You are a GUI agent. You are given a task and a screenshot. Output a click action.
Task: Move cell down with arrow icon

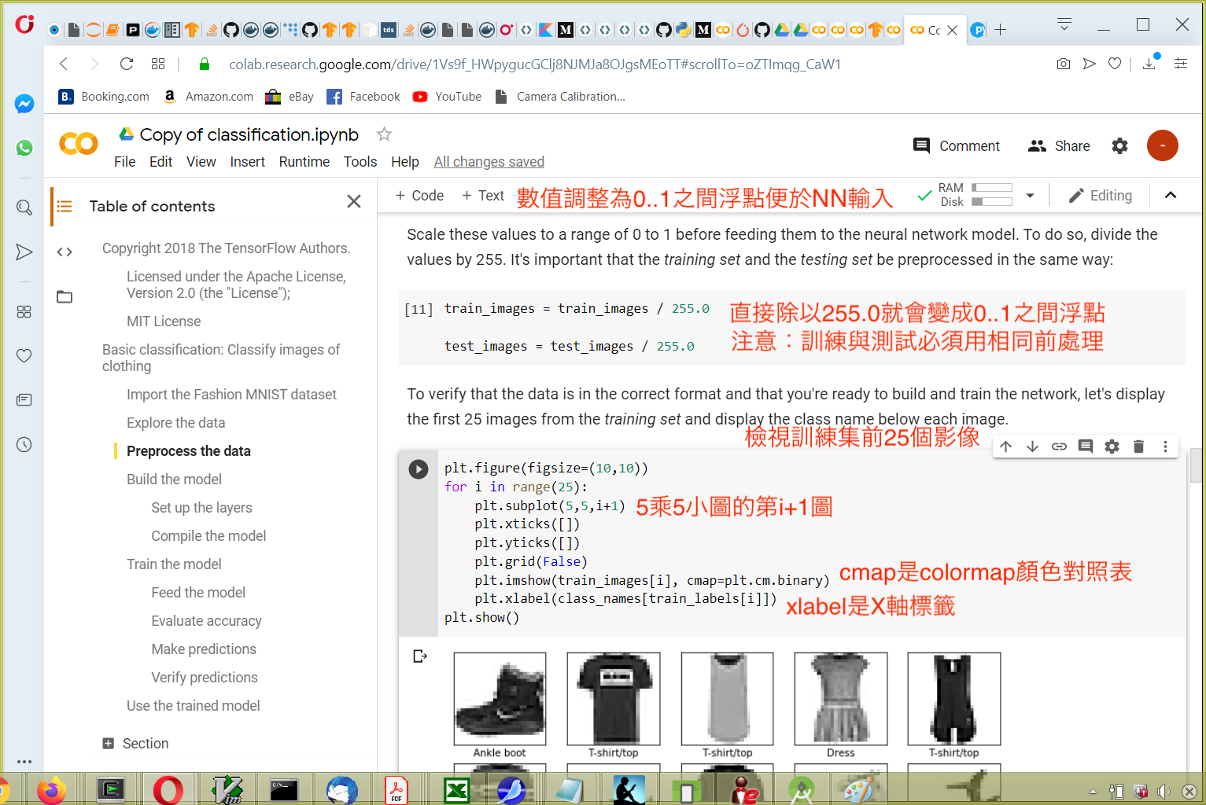(1032, 447)
